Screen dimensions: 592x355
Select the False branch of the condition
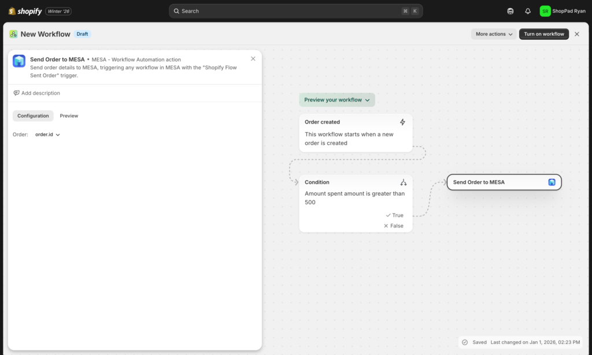(x=394, y=226)
